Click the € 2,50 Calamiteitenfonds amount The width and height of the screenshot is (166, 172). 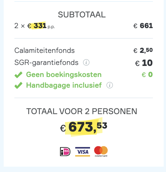click(143, 51)
